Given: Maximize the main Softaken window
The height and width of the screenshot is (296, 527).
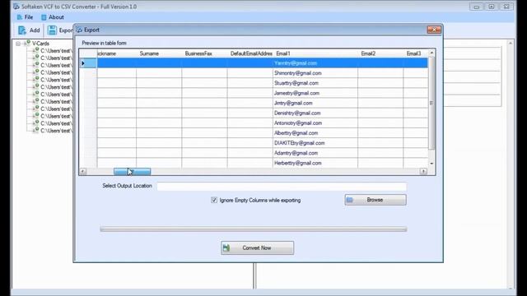Looking at the screenshot, I should 492,7.
